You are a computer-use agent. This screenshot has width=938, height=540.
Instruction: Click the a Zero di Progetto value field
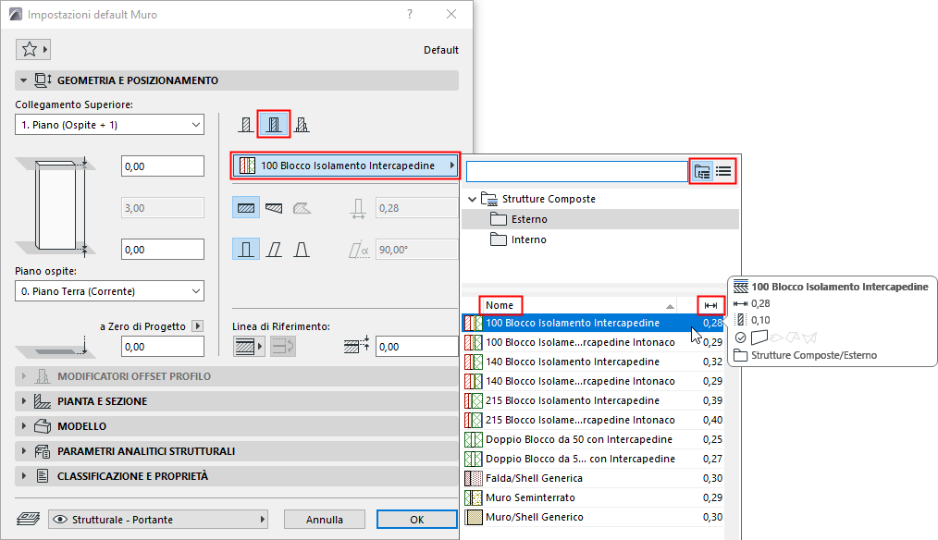[163, 346]
